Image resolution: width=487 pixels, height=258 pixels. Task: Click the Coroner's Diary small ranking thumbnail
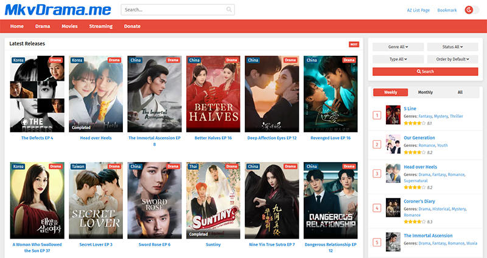click(393, 208)
